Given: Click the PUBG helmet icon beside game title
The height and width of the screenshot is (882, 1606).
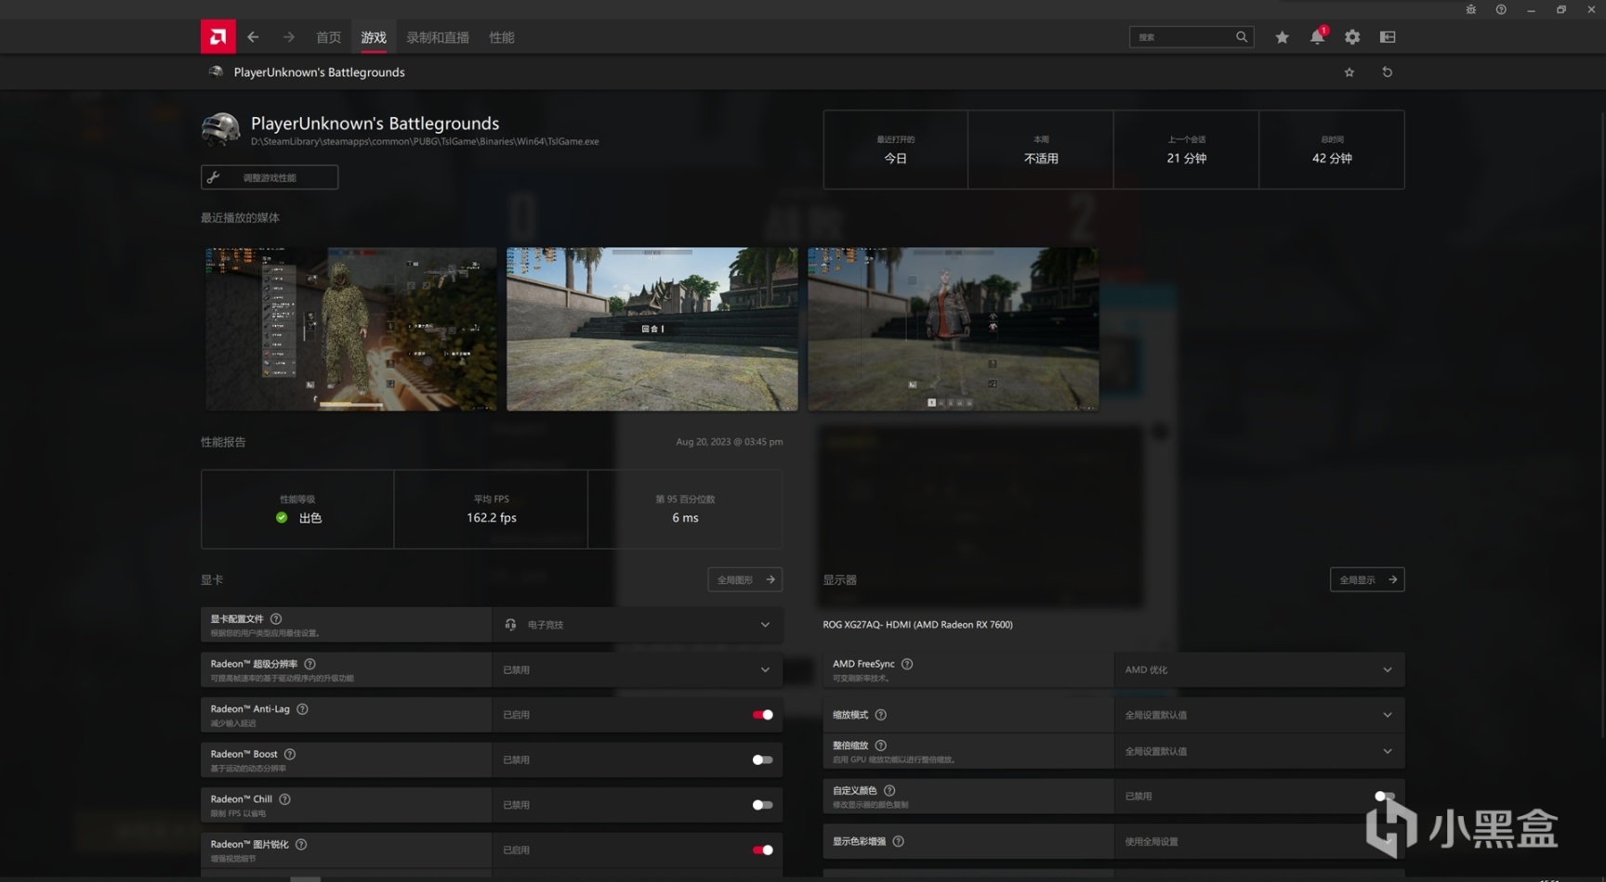Looking at the screenshot, I should point(220,130).
